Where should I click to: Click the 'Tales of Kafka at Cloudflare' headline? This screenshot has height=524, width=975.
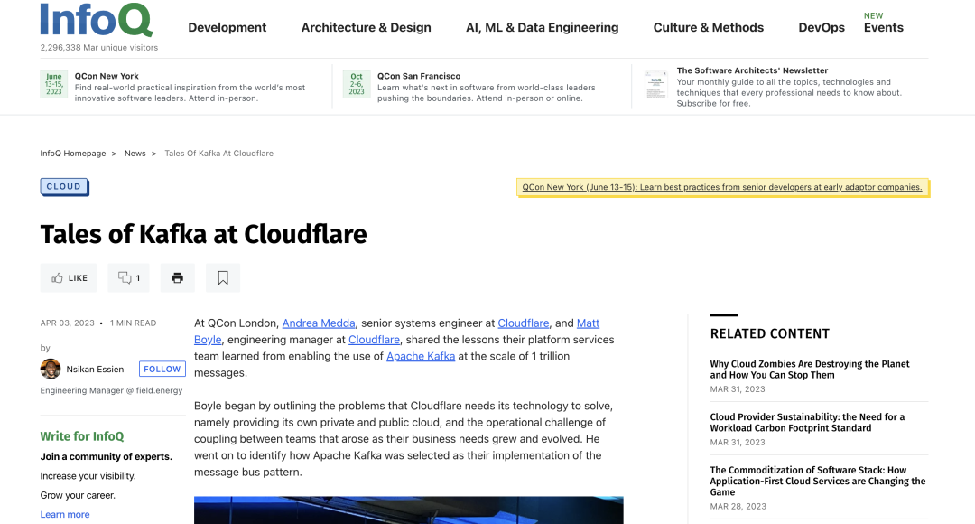coord(203,235)
